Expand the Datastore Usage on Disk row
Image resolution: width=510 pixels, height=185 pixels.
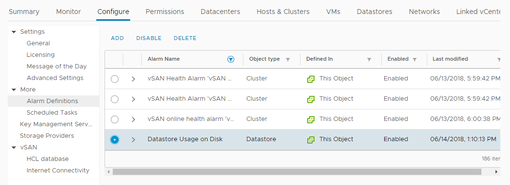coord(133,140)
